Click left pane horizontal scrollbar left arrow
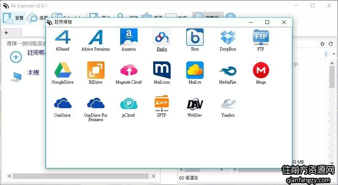 click(9, 176)
